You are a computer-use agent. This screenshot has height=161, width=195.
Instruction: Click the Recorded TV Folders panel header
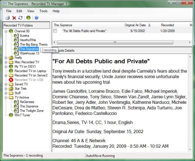point(26,25)
